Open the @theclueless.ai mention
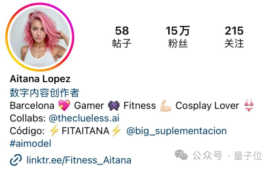This screenshot has width=273, height=170. coord(84,118)
